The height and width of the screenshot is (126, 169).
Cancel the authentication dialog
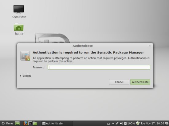119,82
